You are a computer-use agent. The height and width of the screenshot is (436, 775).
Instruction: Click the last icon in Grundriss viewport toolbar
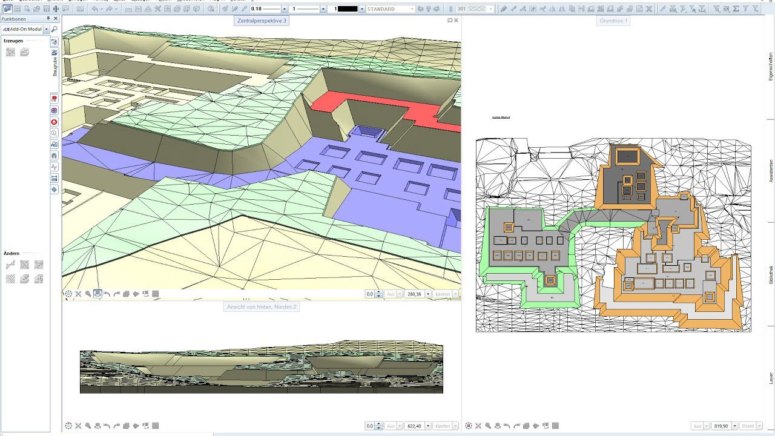(x=555, y=426)
